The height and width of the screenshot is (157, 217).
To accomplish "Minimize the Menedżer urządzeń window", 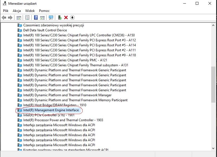I will click(x=185, y=3).
